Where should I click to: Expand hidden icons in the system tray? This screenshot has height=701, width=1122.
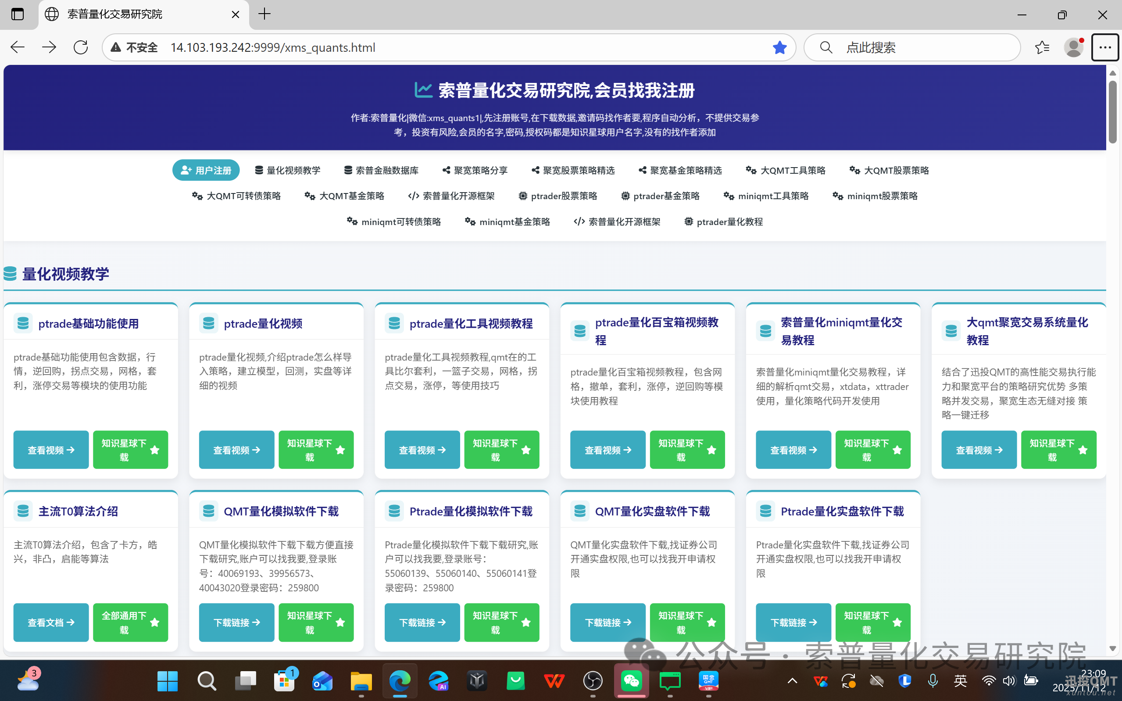(x=792, y=682)
